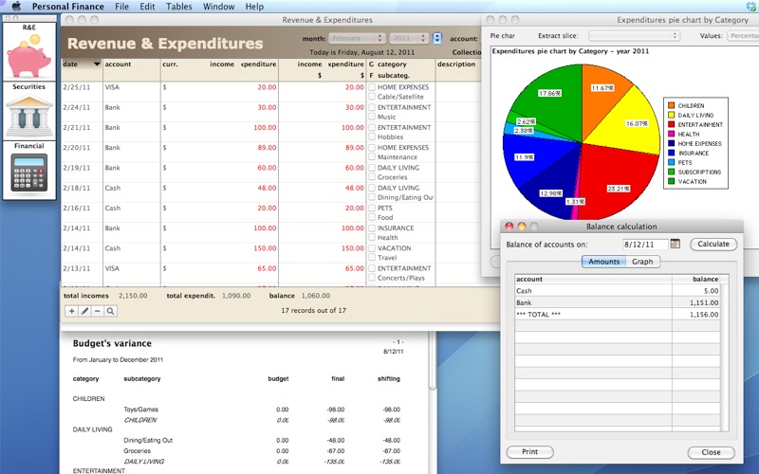This screenshot has width=759, height=474.
Task: Toggle checkbox beside HOME EXPENSES Cable/Satellite row
Action: pos(372,87)
